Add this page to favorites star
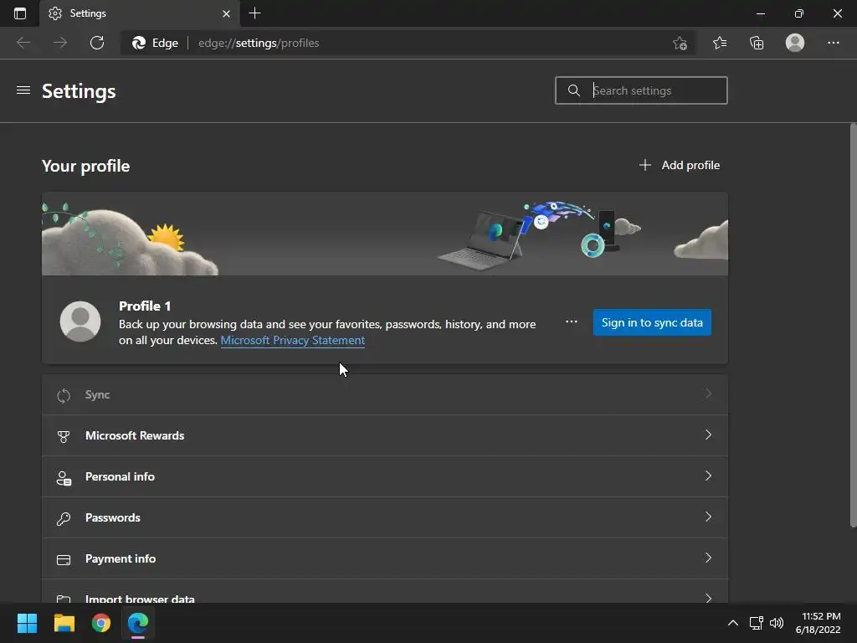Screen dimensions: 857x643 pos(680,44)
